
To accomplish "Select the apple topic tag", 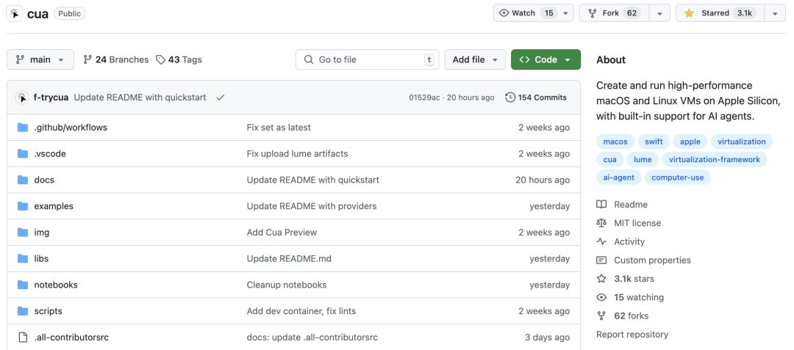I will [x=690, y=142].
